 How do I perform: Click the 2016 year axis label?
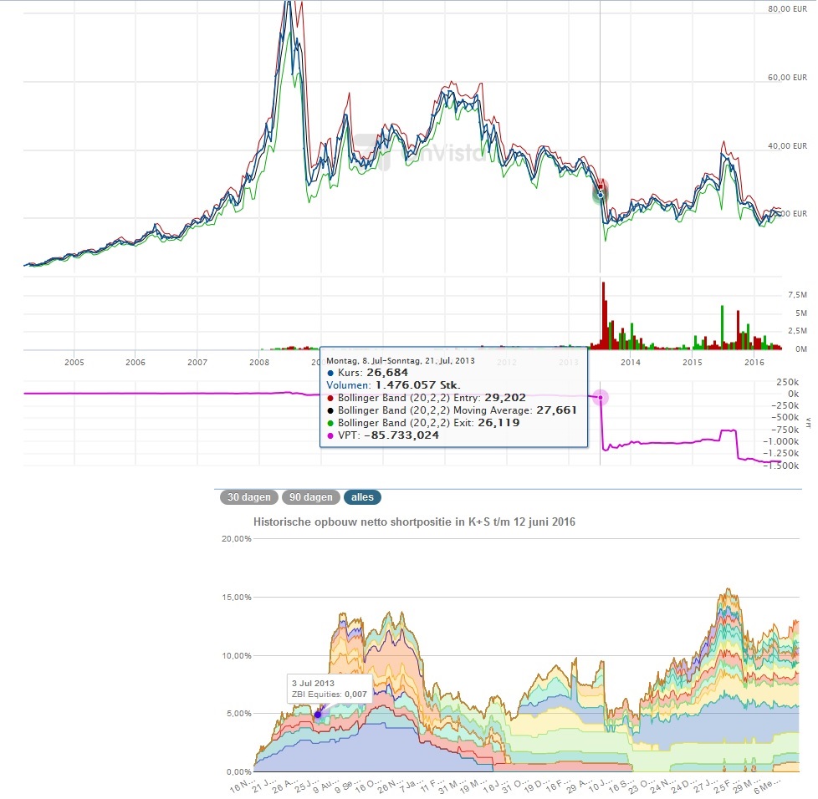pos(754,362)
